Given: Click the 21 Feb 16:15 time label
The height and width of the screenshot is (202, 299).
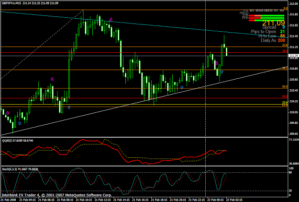Looking at the screenshot, I should (x=140, y=200).
